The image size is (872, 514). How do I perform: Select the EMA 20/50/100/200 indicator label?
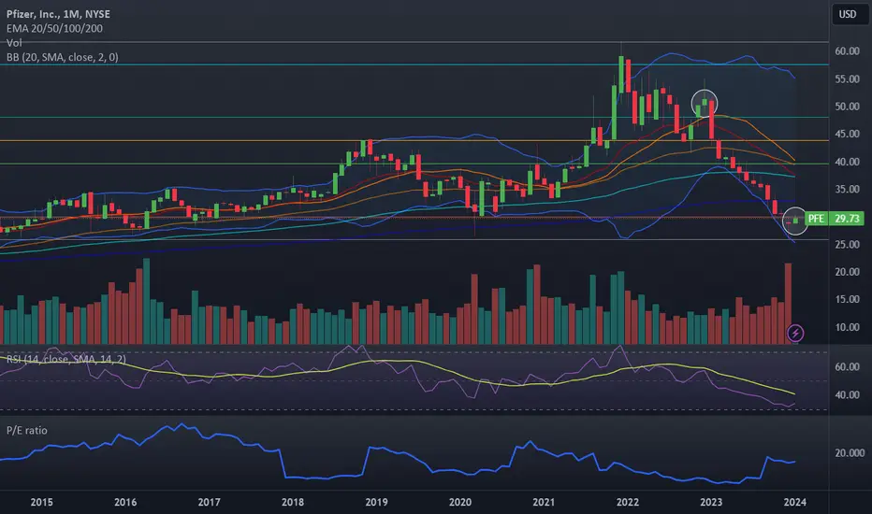[x=54, y=28]
